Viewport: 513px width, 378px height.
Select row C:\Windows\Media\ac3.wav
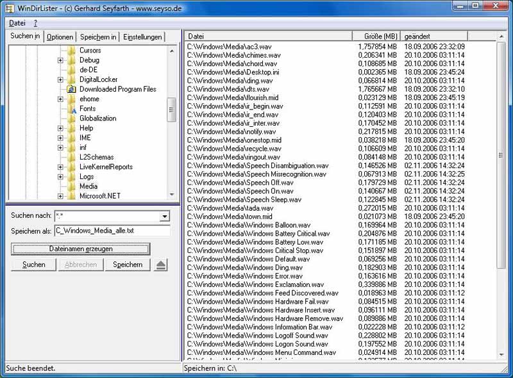pyautogui.click(x=326, y=47)
